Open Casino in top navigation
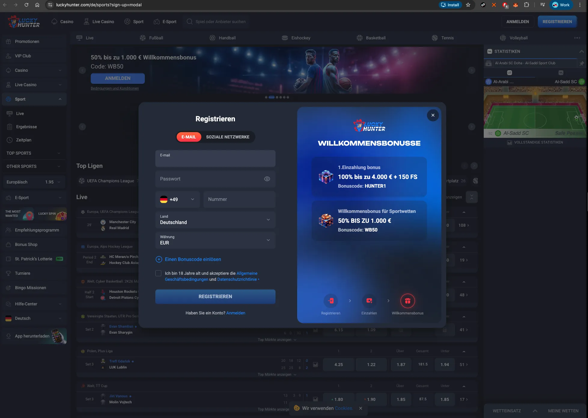Viewport: 588px width, 418px height. pos(62,22)
